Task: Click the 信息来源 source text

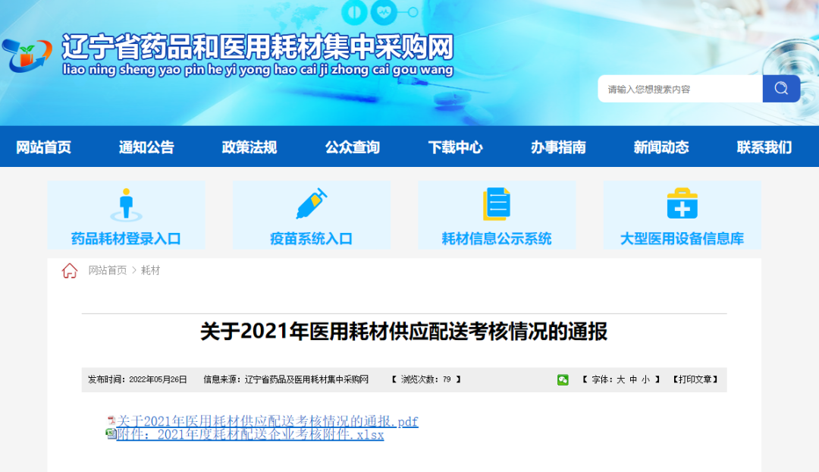Action: [286, 379]
